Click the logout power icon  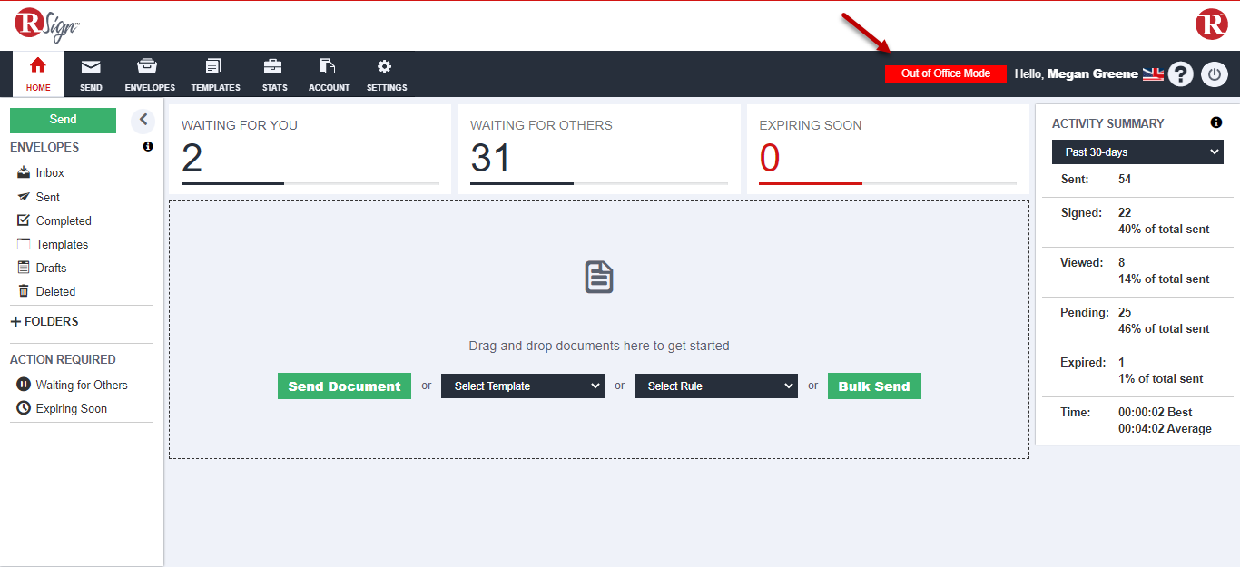click(x=1214, y=73)
